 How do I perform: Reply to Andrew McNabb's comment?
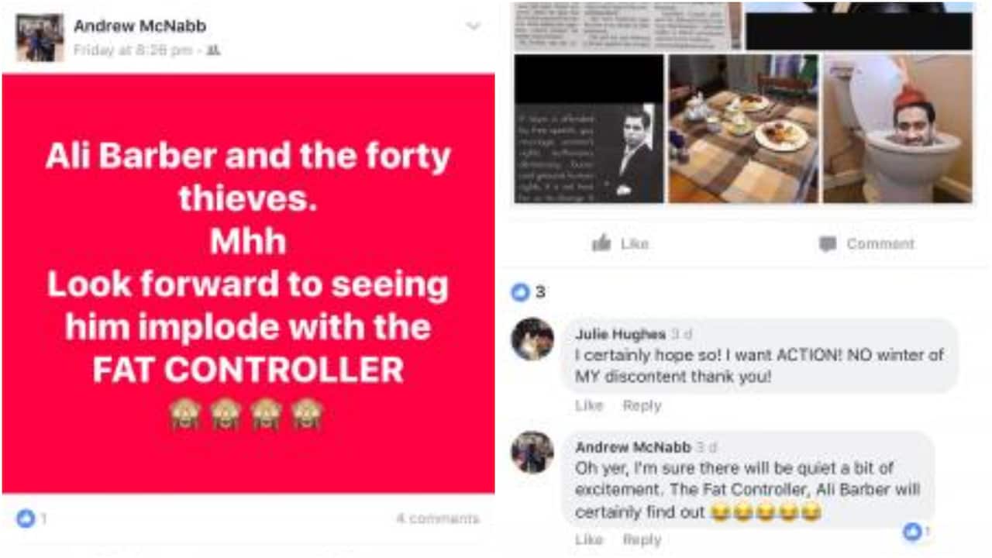pos(642,539)
